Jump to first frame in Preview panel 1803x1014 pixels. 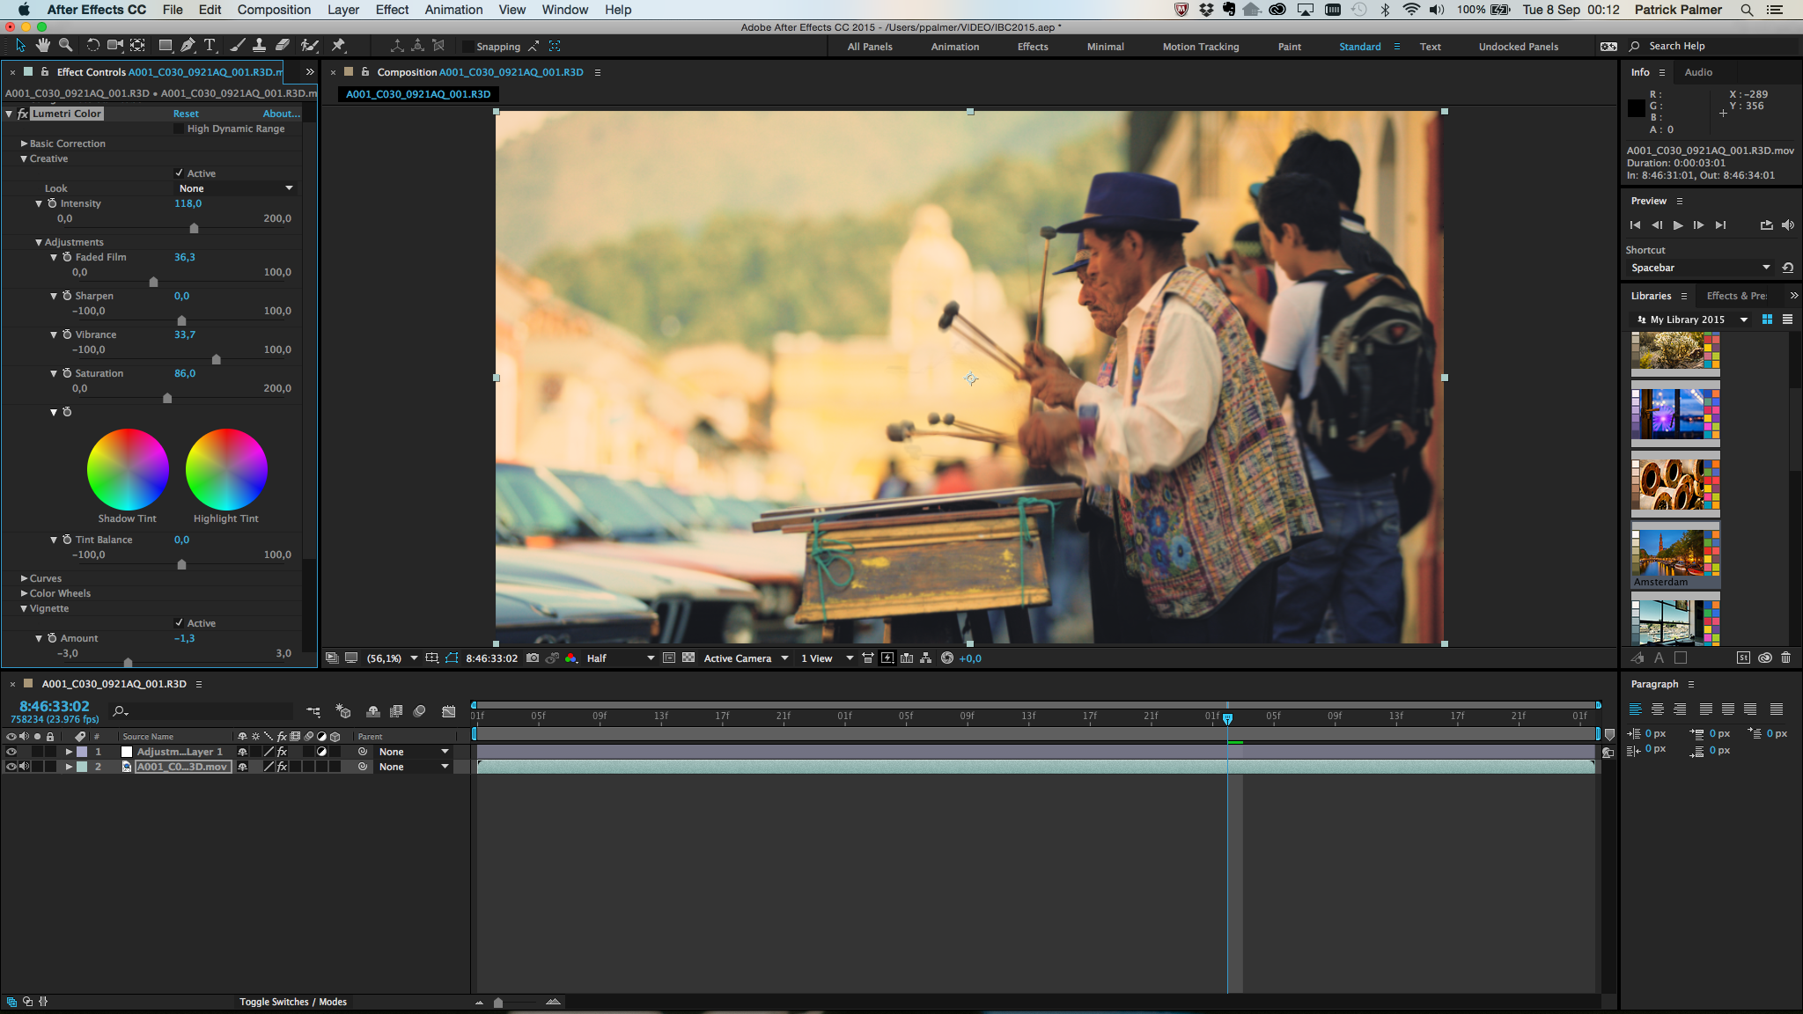(x=1636, y=225)
